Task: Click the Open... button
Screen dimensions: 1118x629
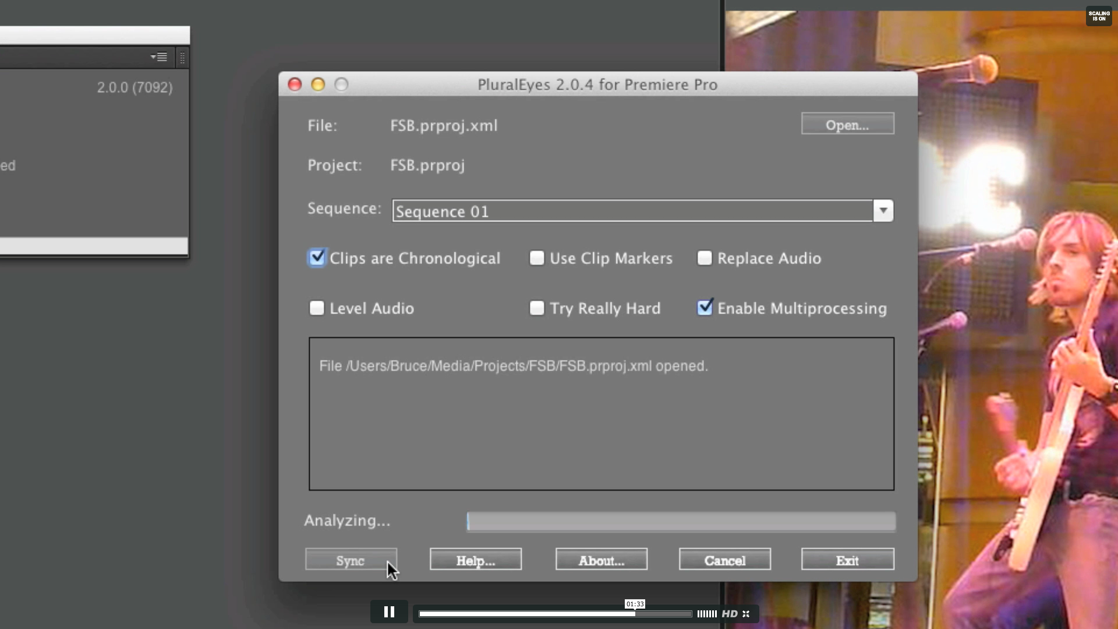Action: pos(848,124)
